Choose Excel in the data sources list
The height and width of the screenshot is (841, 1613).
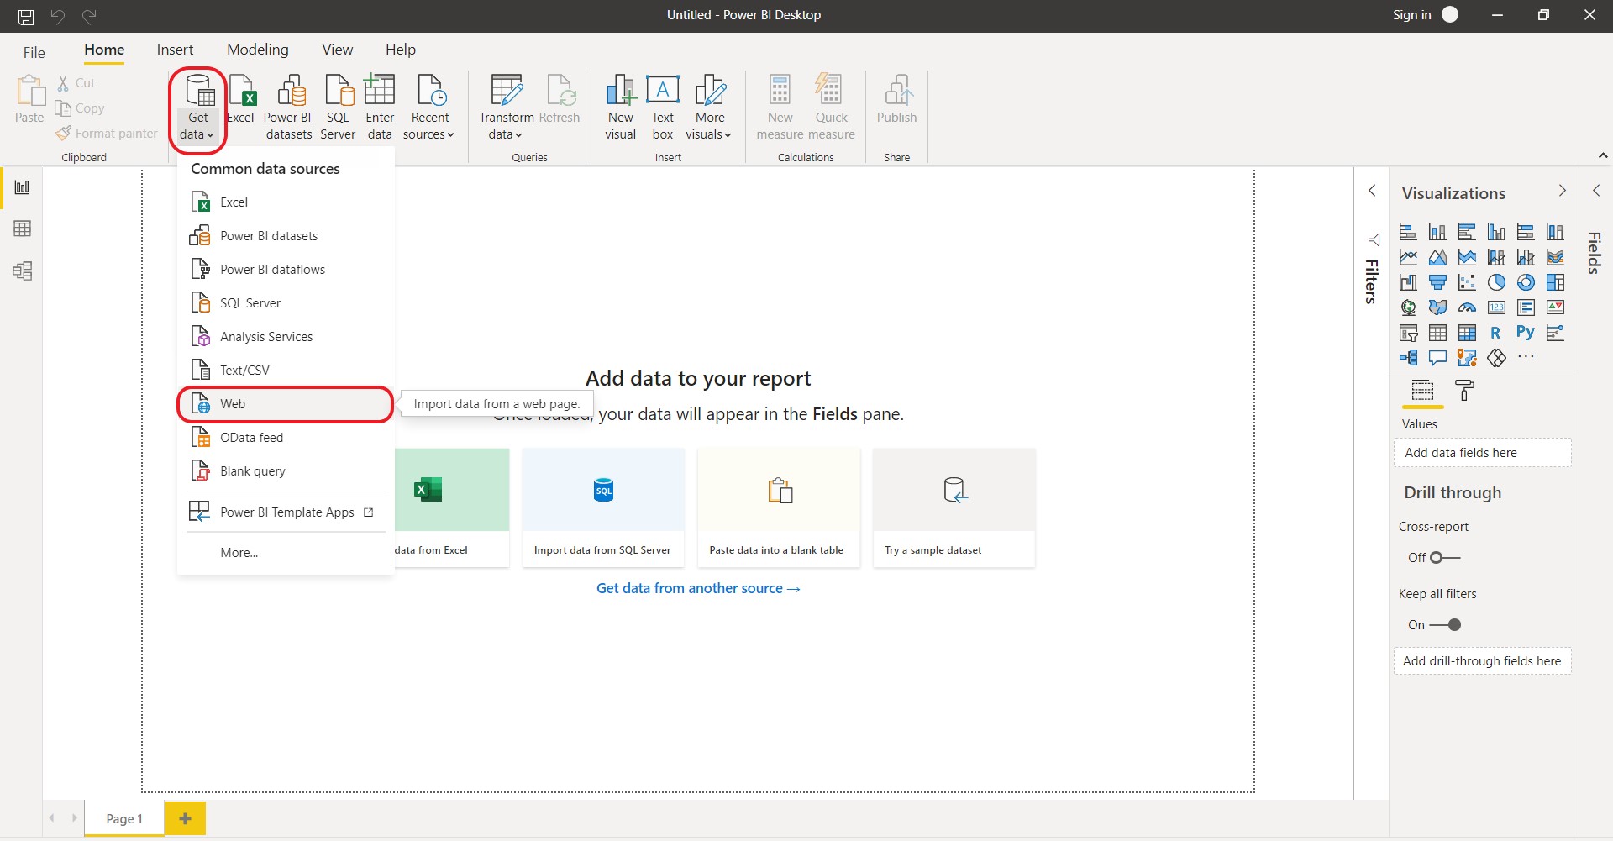[286, 202]
